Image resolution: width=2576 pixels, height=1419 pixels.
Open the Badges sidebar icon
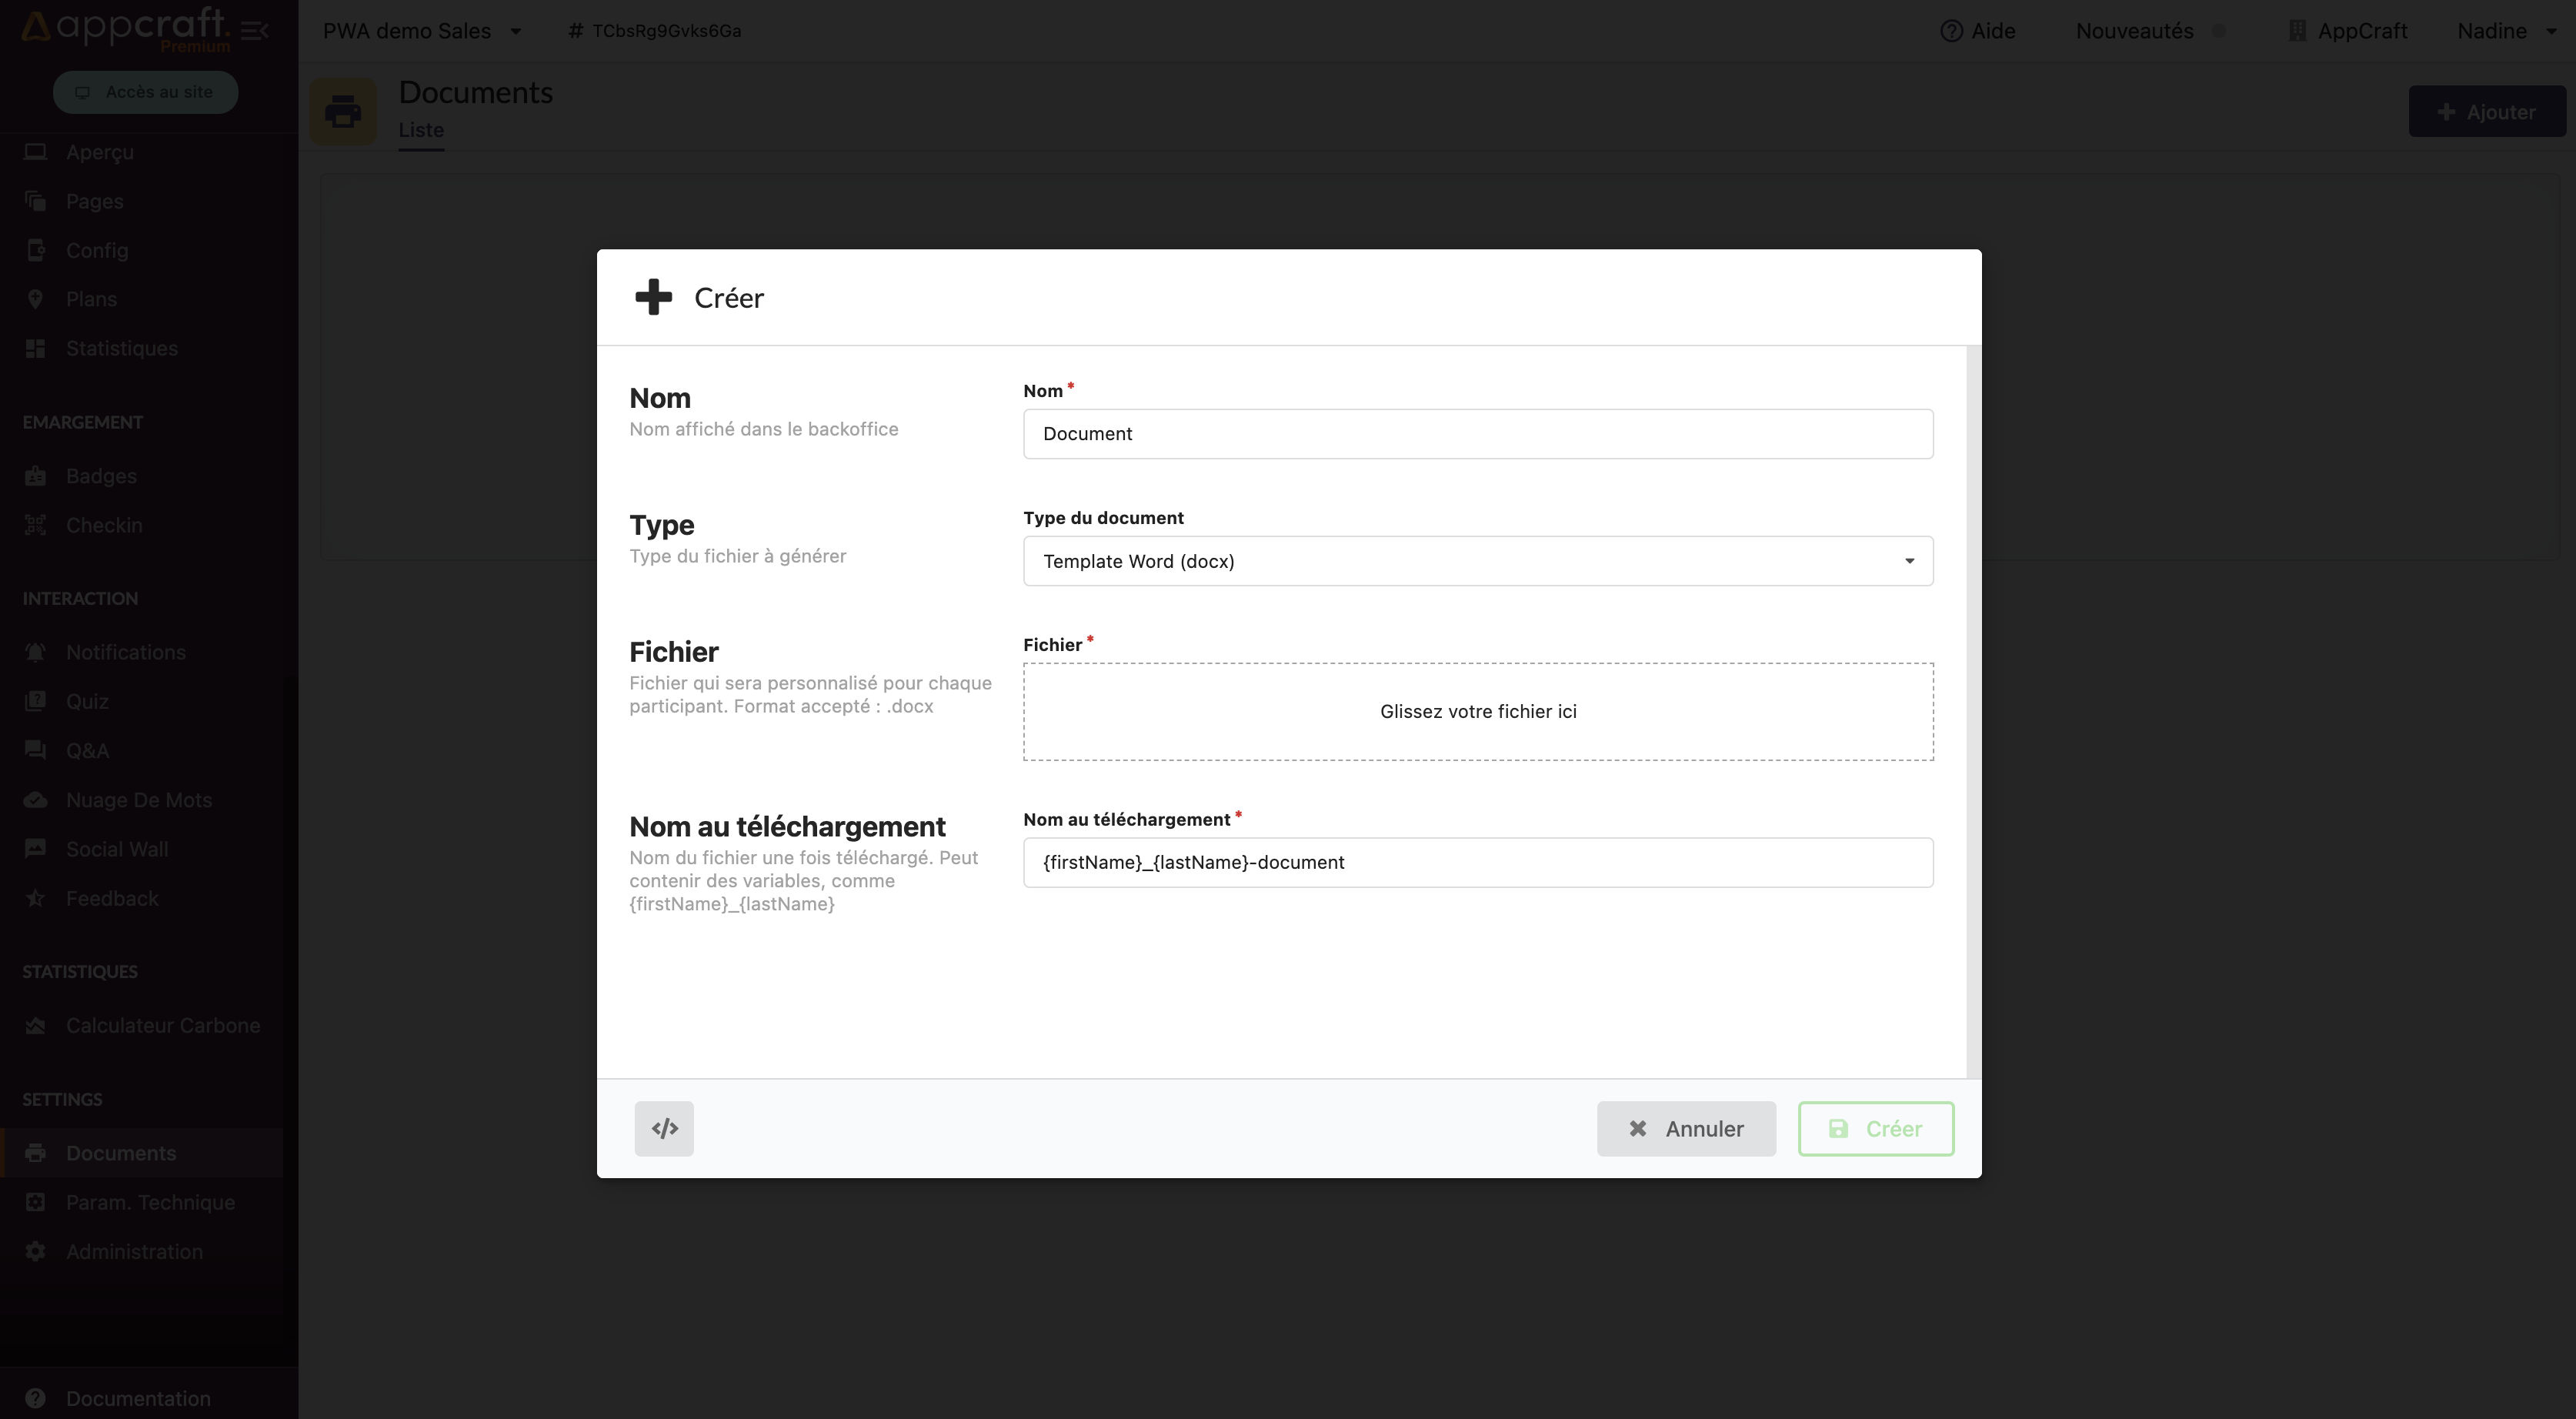point(36,476)
